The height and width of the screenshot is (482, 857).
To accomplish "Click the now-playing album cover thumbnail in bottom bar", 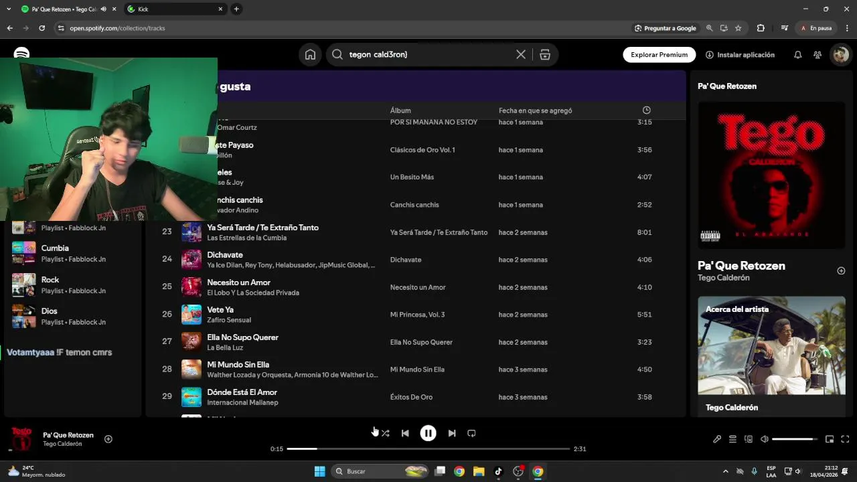I will pyautogui.click(x=21, y=439).
